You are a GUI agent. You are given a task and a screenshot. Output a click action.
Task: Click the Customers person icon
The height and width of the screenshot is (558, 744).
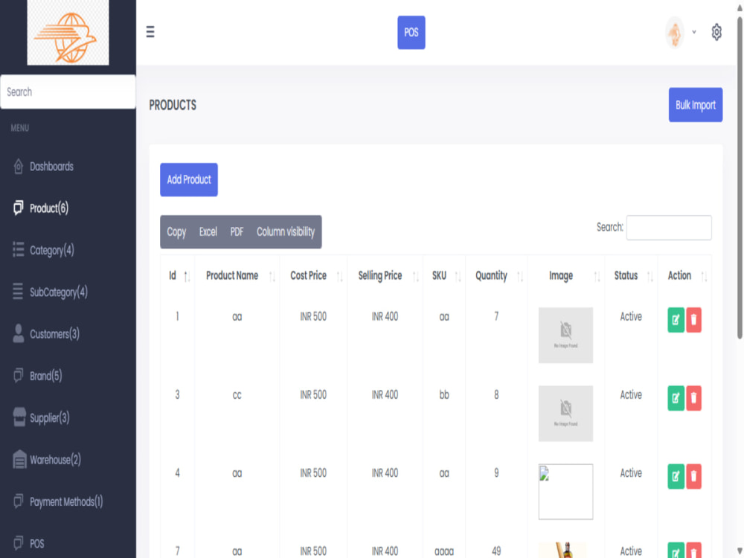pos(19,333)
